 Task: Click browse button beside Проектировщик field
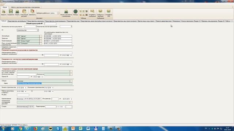click(x=41, y=41)
